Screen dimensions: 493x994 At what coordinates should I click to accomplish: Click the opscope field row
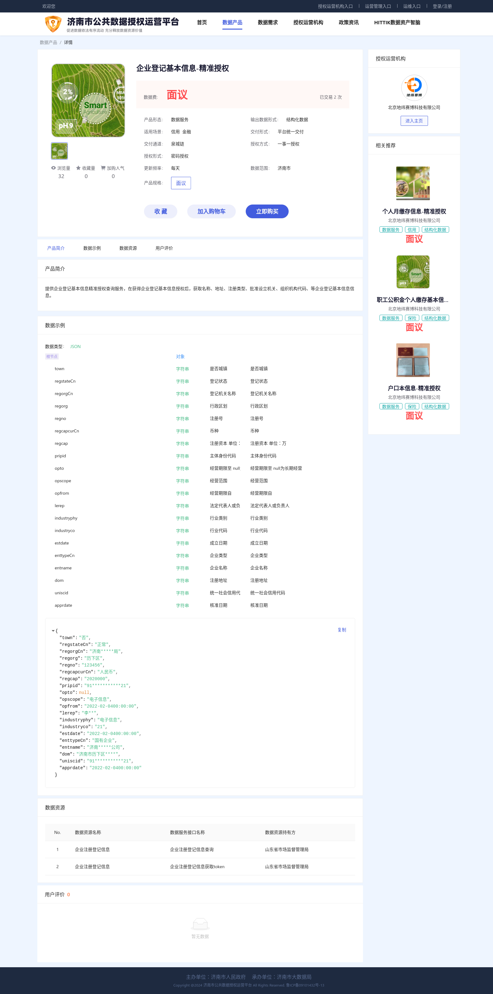tap(200, 481)
